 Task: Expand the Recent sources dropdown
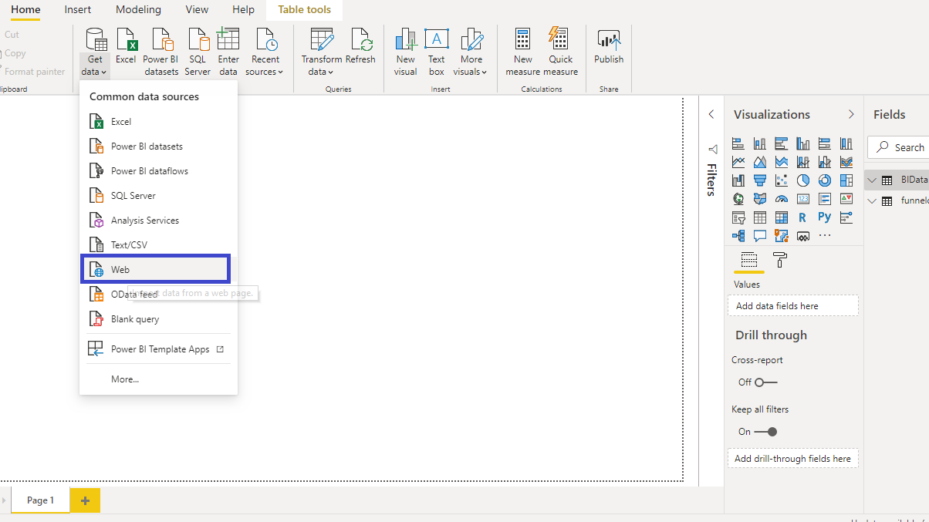pyautogui.click(x=265, y=52)
